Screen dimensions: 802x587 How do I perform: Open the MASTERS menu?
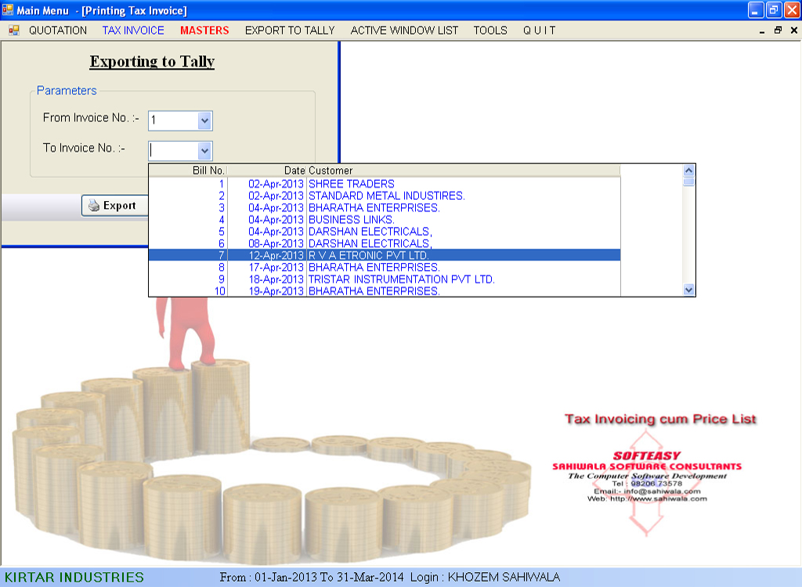[x=204, y=31]
